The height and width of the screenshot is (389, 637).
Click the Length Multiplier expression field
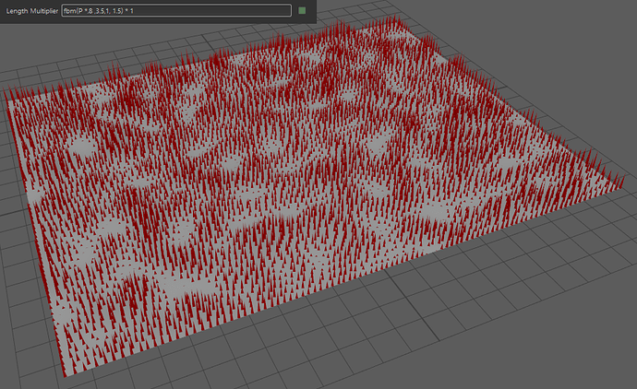pos(175,10)
